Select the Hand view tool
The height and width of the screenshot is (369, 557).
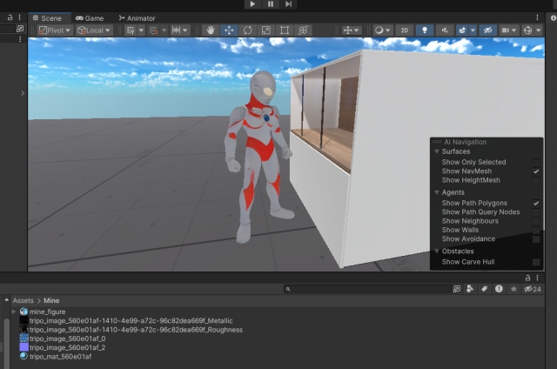(211, 30)
